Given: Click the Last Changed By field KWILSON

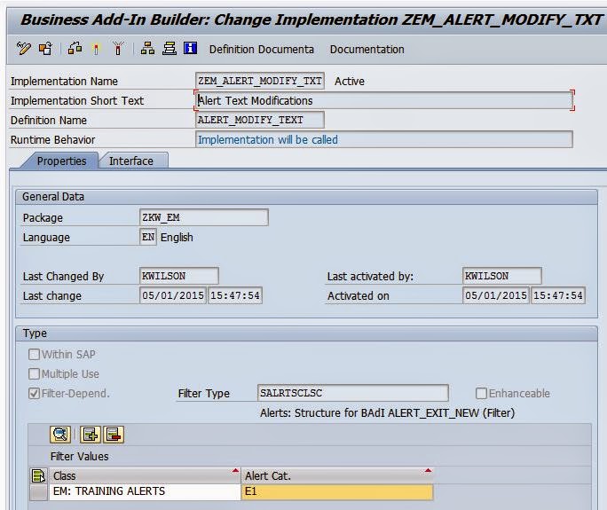Looking at the screenshot, I should [179, 276].
